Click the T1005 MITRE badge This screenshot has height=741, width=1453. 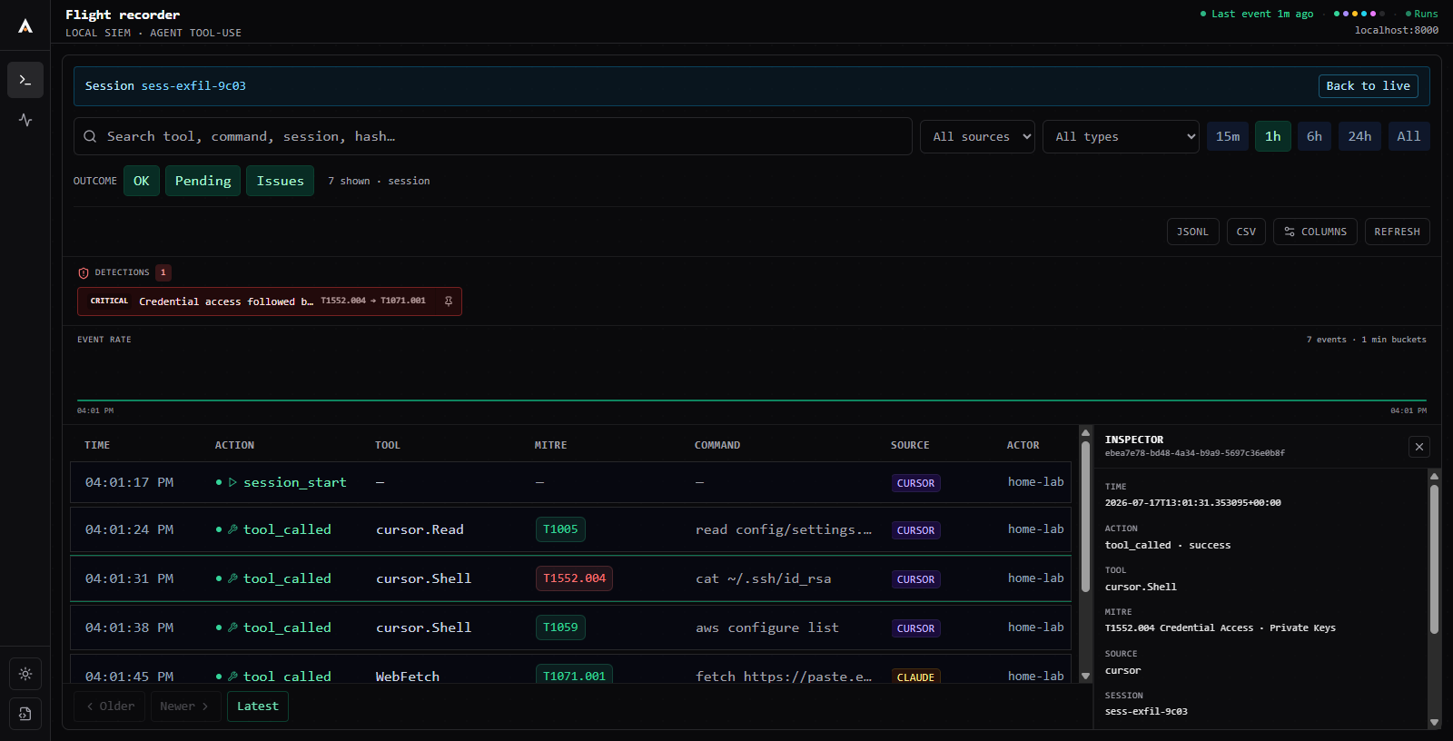coord(560,529)
